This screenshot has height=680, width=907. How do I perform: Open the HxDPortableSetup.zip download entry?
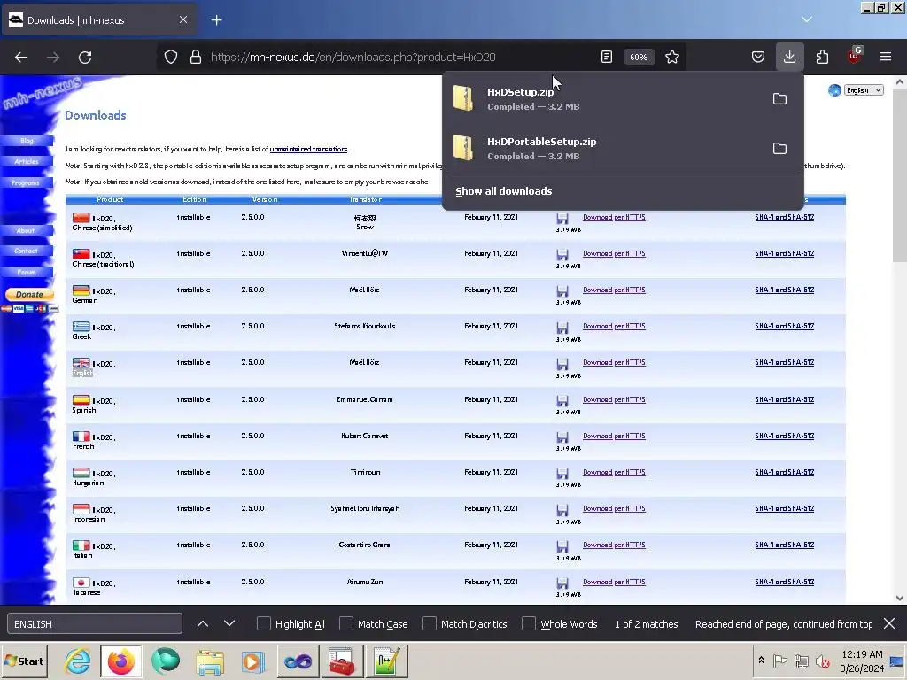point(604,149)
